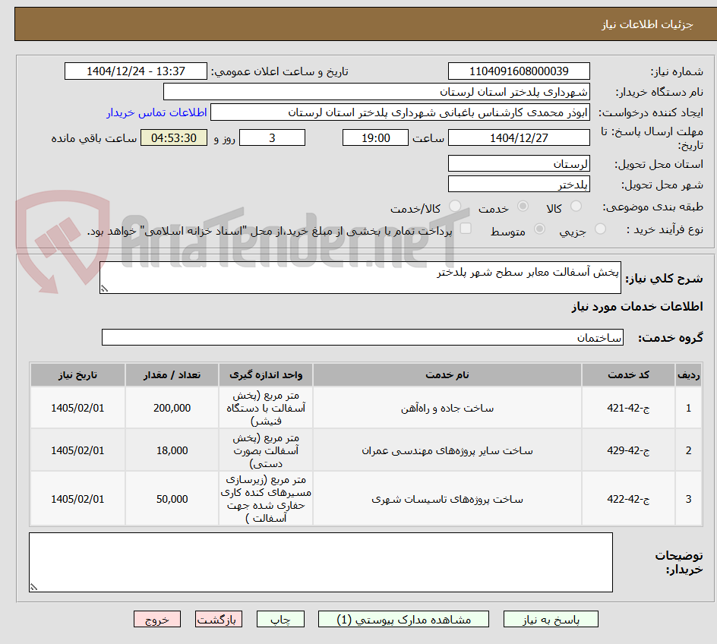Open اطلاعات تماس خریدار link
The width and height of the screenshot is (717, 644).
point(156,112)
